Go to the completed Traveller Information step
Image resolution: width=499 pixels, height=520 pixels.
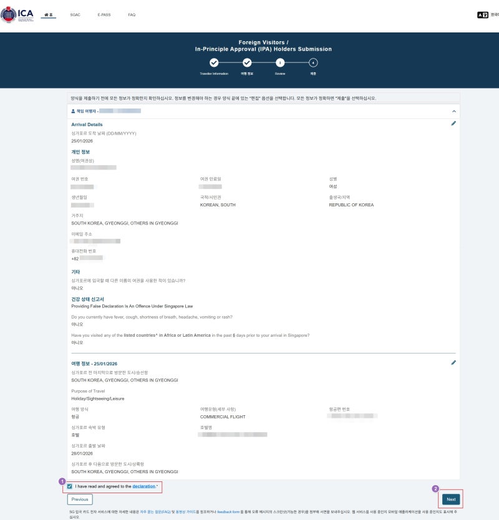coord(214,62)
